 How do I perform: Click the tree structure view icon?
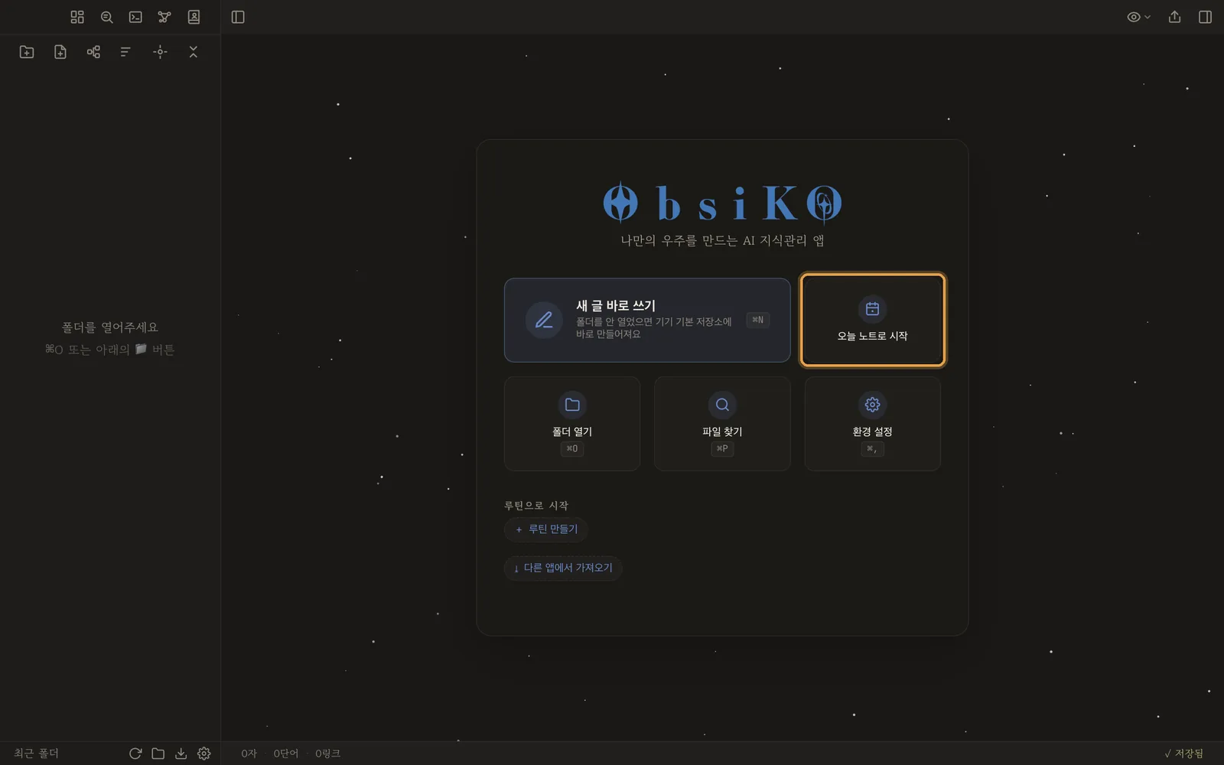[93, 52]
